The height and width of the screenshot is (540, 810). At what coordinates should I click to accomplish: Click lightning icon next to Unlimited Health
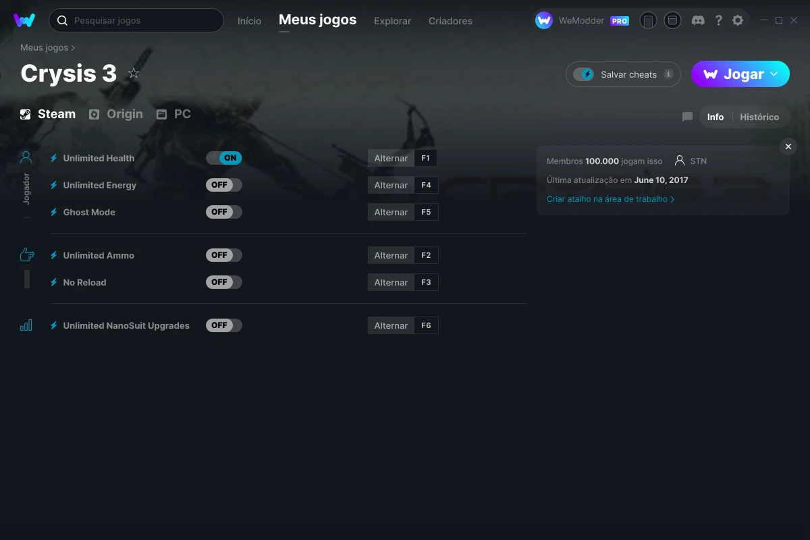[54, 158]
